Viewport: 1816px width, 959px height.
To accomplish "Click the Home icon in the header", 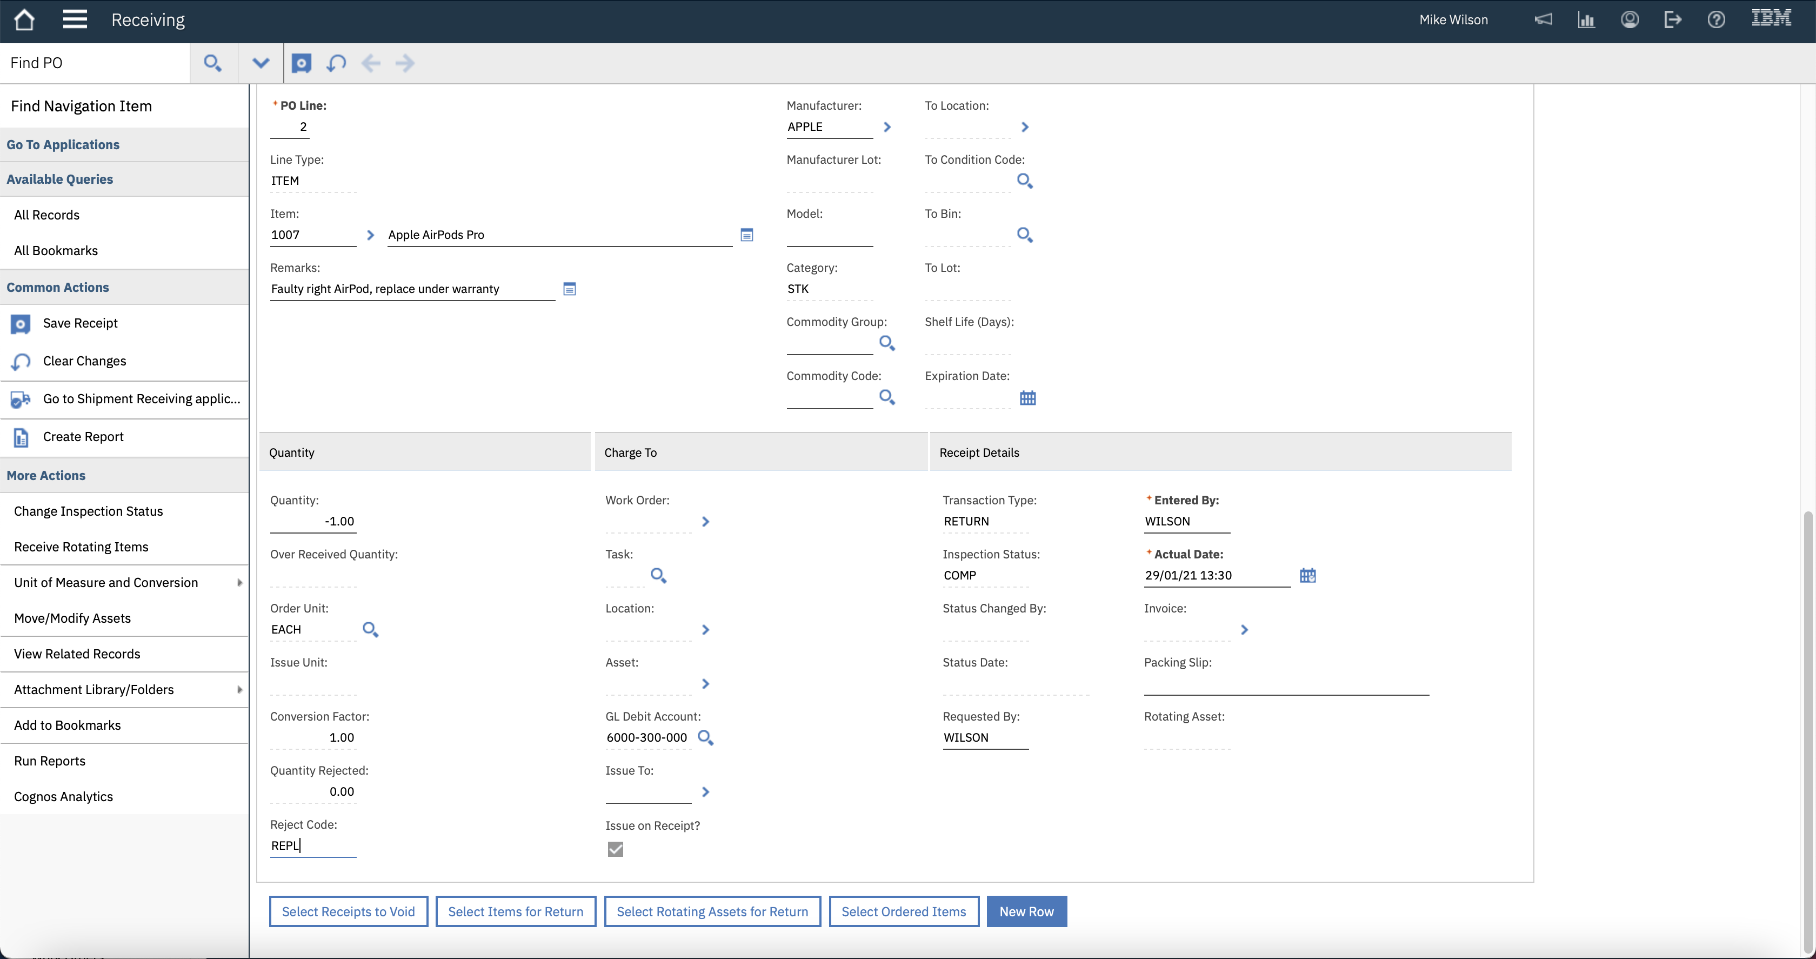I will [x=24, y=20].
